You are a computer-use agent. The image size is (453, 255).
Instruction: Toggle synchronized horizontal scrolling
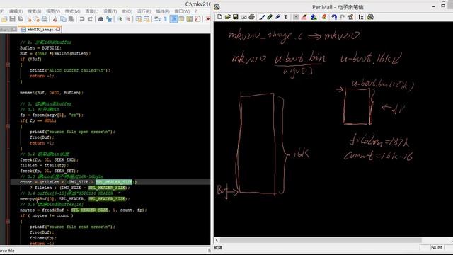(x=147, y=19)
